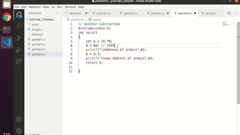Open Terminal from the Ubuntu dock

7,30
